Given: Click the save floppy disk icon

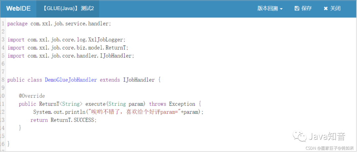Looking at the screenshot, I should 297,9.
